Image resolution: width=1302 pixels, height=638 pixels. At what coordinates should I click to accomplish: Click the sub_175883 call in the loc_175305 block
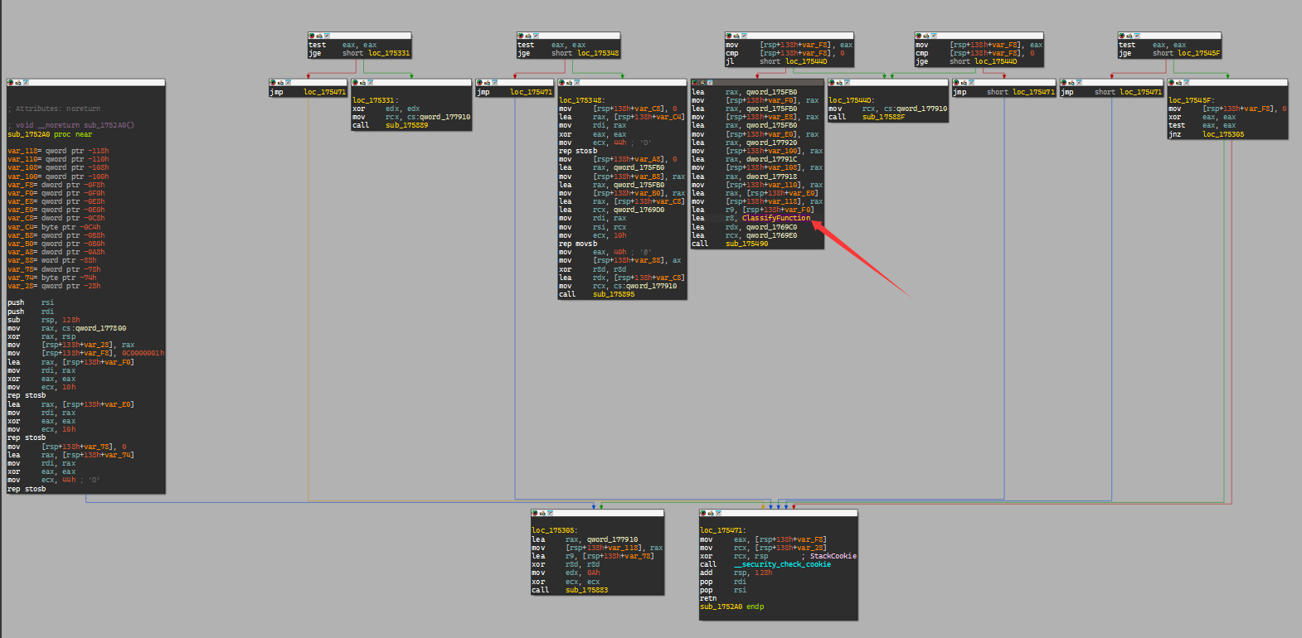586,591
